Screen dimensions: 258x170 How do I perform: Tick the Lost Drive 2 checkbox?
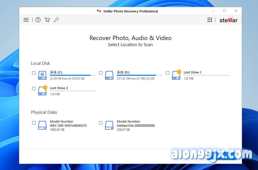pyautogui.click(x=34, y=89)
